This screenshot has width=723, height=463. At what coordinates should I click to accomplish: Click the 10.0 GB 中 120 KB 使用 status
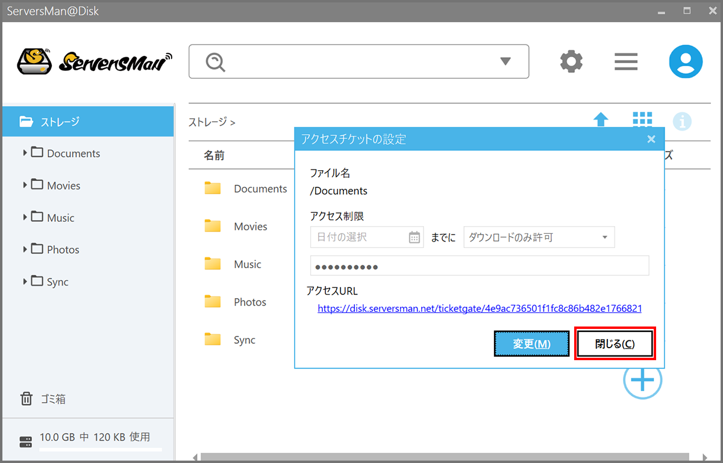(95, 437)
